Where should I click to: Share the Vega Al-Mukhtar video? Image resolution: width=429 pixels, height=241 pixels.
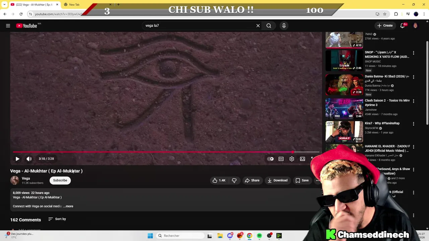[x=252, y=180]
